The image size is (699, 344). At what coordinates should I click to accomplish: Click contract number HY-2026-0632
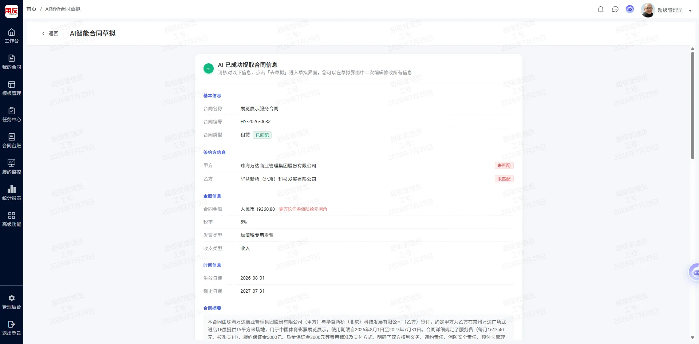(256, 122)
